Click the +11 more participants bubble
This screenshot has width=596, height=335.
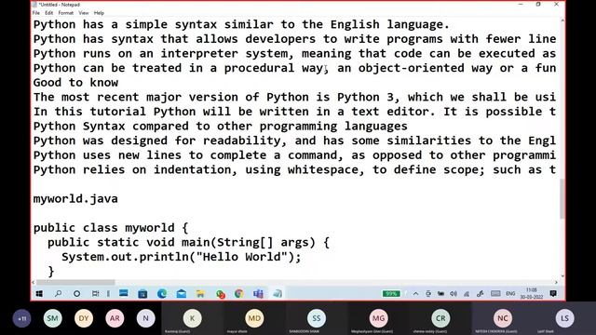pos(21,318)
